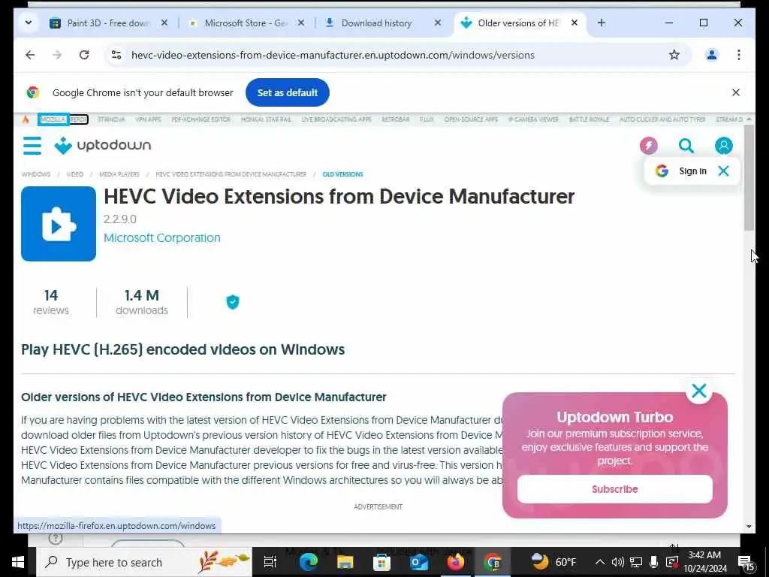
Task: Click the 1.4 M downloads stat
Action: pyautogui.click(x=142, y=302)
